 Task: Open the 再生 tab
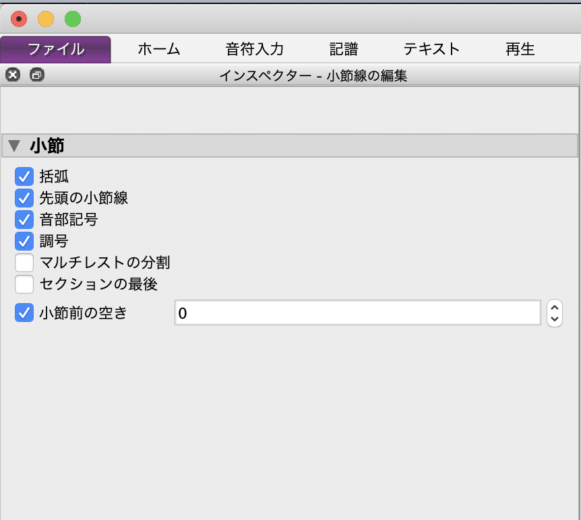tap(520, 48)
